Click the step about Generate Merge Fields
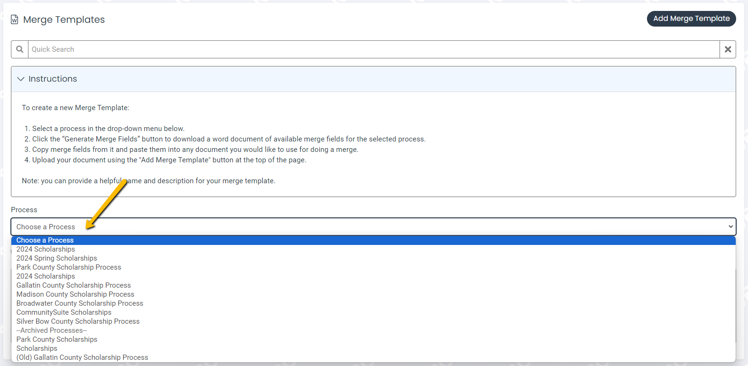The width and height of the screenshot is (748, 366). tap(229, 139)
